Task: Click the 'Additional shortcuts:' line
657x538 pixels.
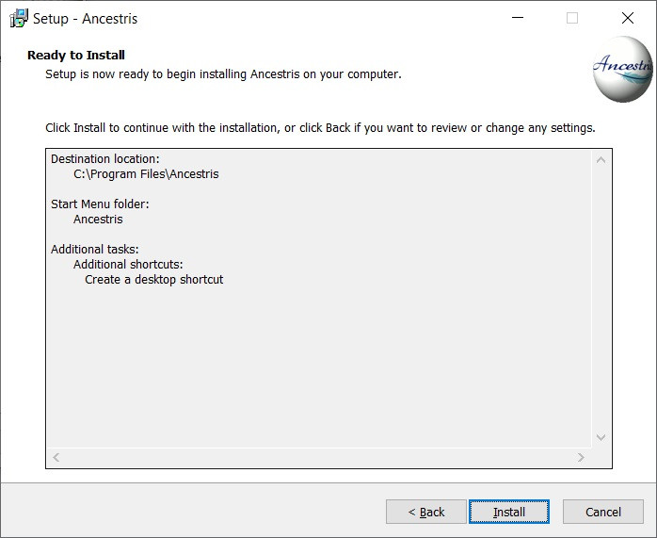Action: [128, 265]
